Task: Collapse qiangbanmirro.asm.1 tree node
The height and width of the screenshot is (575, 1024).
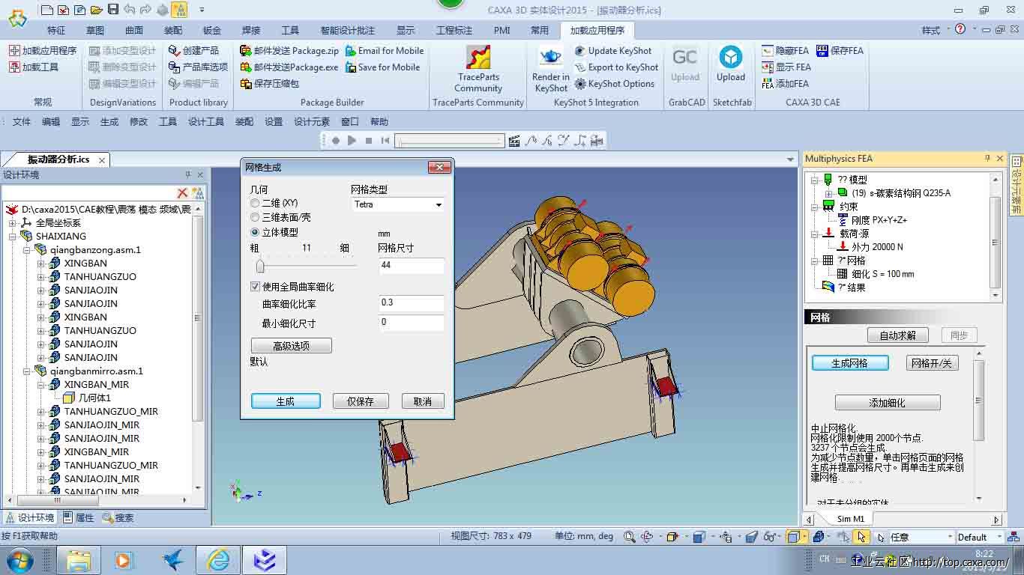Action: tap(27, 371)
